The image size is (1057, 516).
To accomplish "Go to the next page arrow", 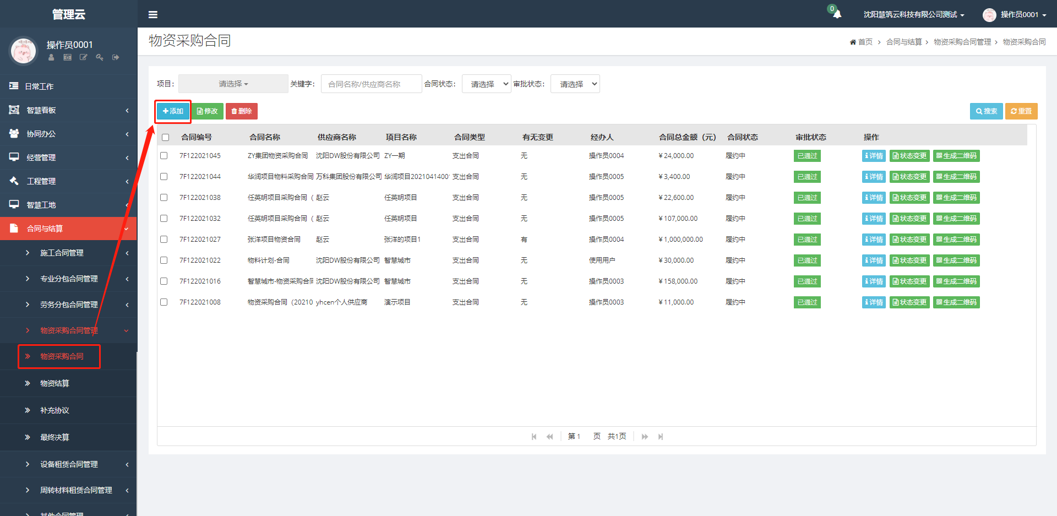I will [645, 437].
